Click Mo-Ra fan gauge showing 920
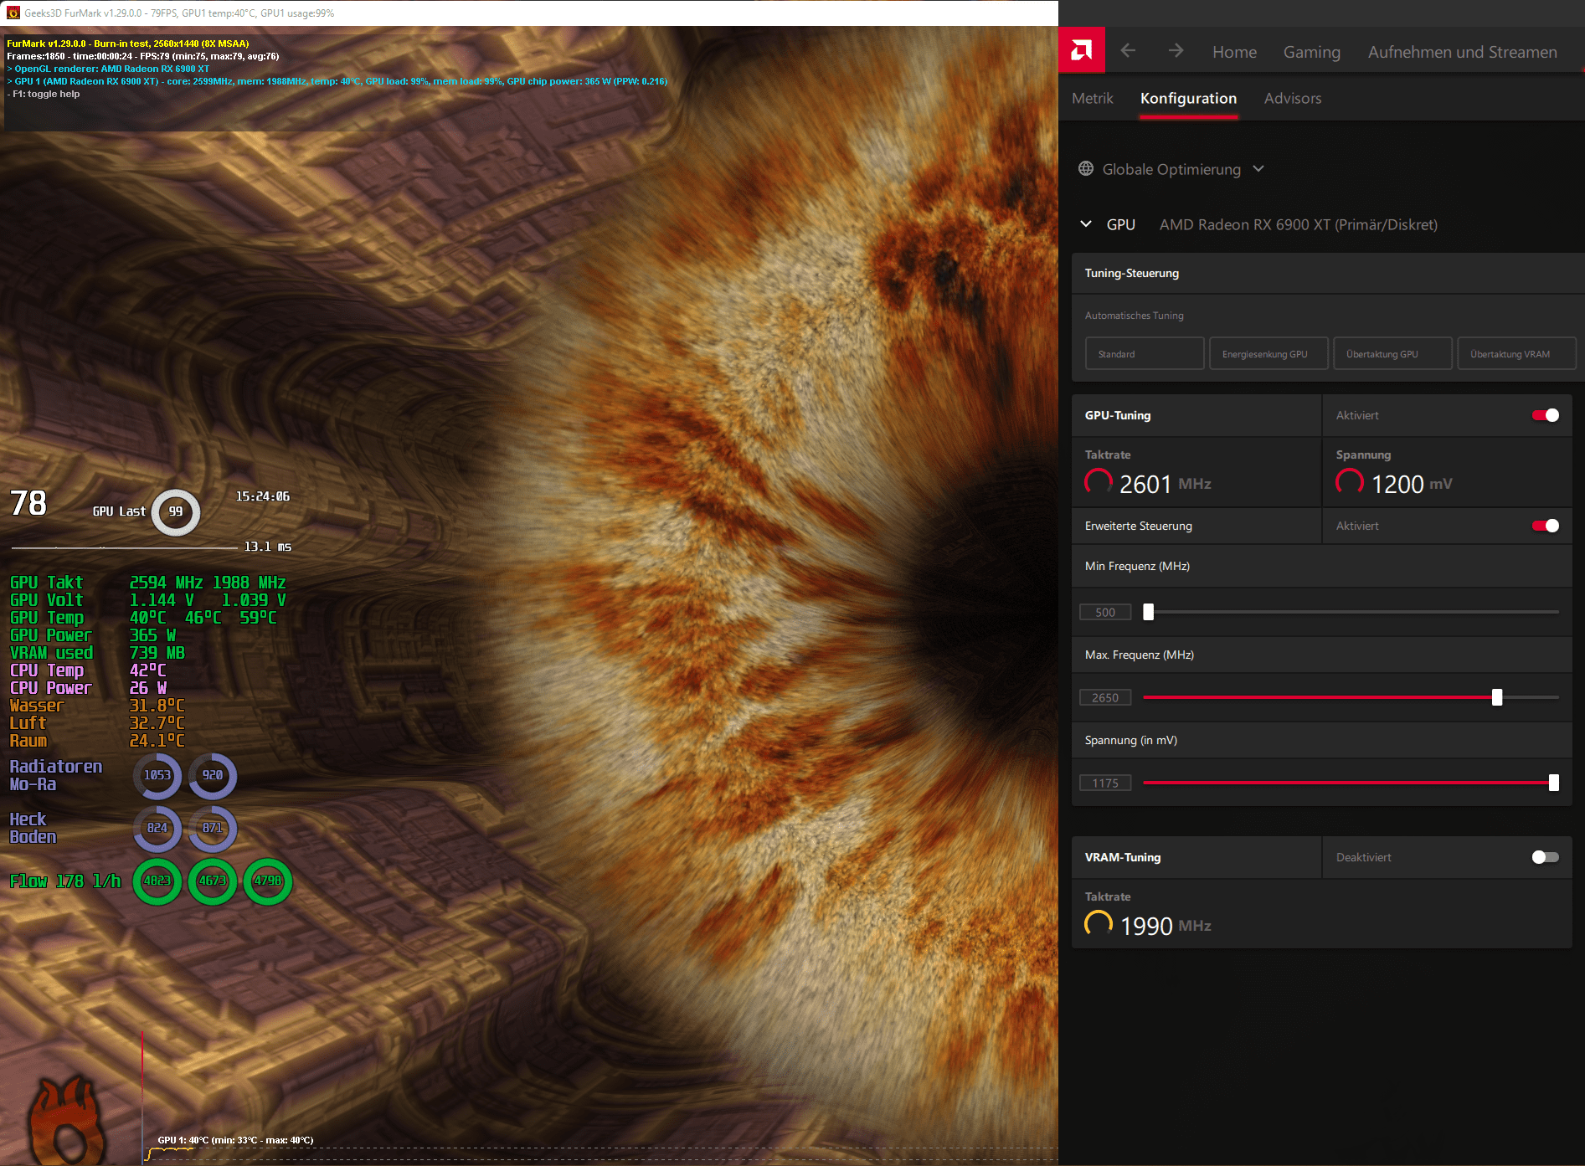The height and width of the screenshot is (1166, 1585). [213, 776]
